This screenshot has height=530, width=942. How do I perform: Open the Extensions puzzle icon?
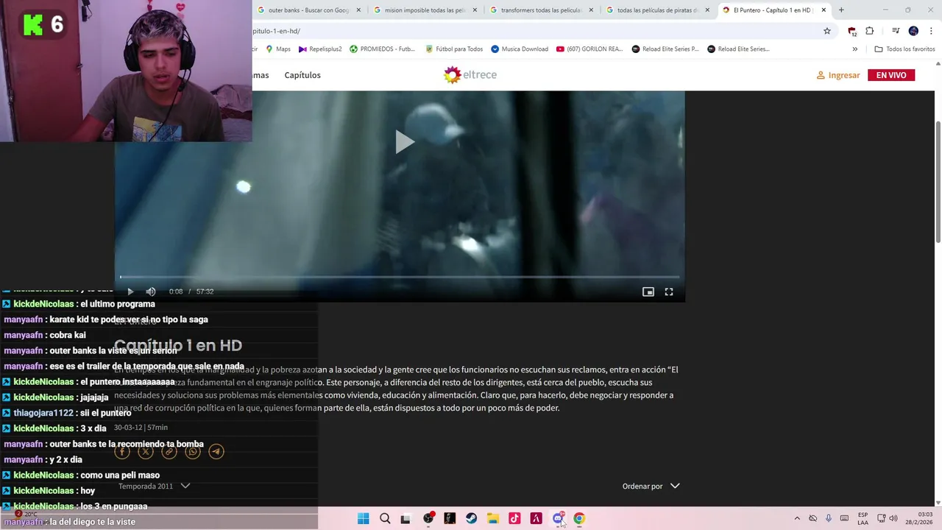(870, 31)
